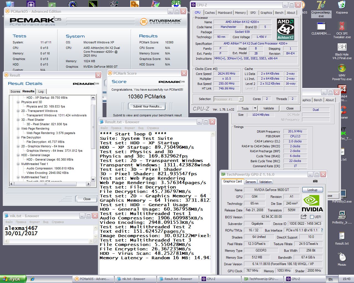Viewport: 354px width, 283px height.
Task: Open SUPER PI desktop icon at top
Action: [176, 4]
